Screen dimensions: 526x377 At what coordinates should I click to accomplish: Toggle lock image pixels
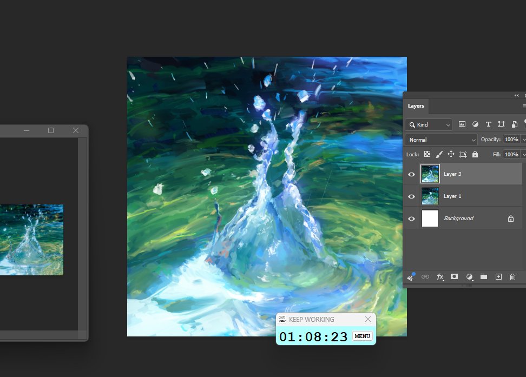pos(439,154)
